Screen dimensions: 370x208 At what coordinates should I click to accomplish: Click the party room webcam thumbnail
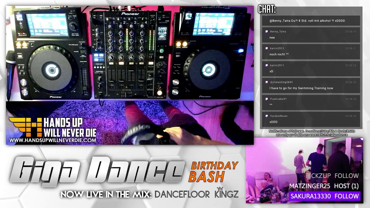coord(304,170)
